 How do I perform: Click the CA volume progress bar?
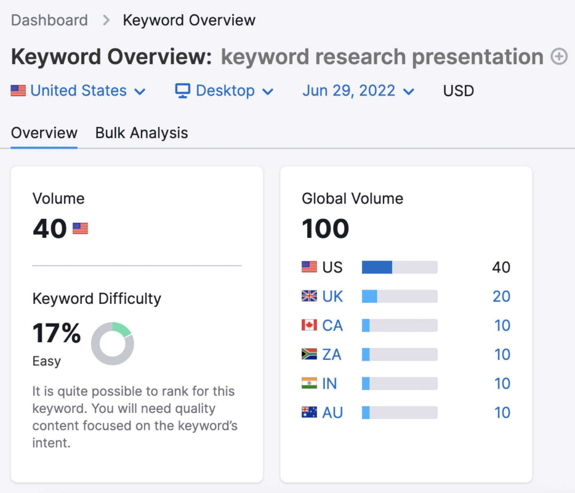coord(400,325)
